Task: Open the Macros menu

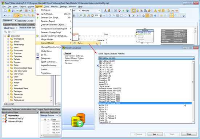Action: (x=54, y=7)
